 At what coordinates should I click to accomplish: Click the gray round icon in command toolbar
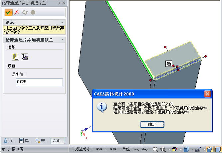pos(33,12)
